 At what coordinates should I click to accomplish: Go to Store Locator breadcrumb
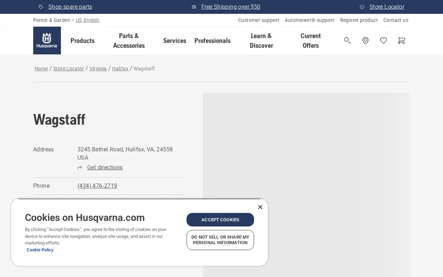pos(69,68)
